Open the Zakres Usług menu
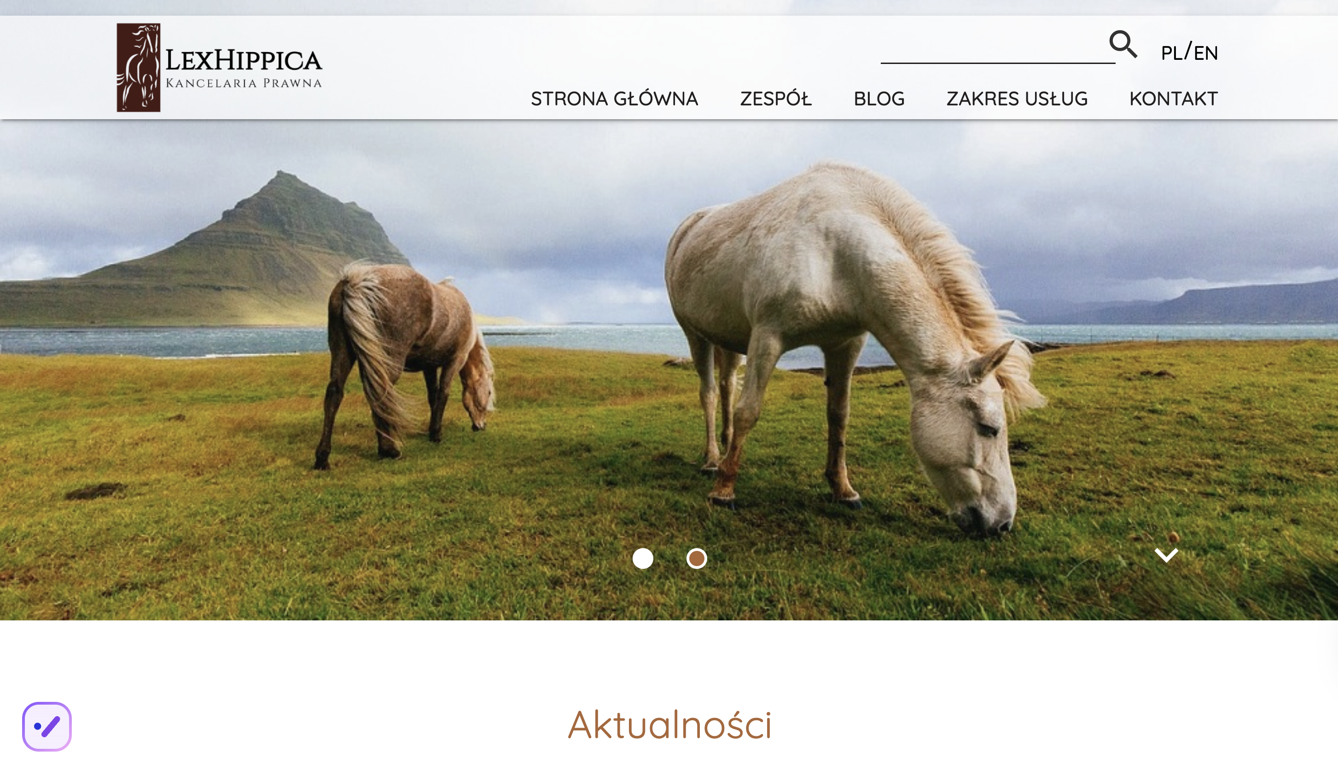 1017,98
